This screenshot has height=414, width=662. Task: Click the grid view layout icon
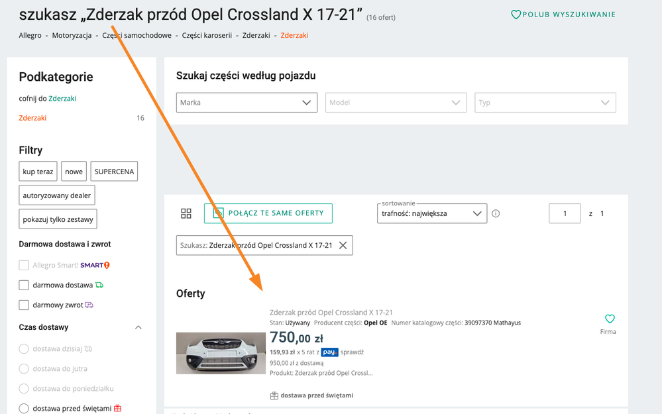click(x=186, y=213)
